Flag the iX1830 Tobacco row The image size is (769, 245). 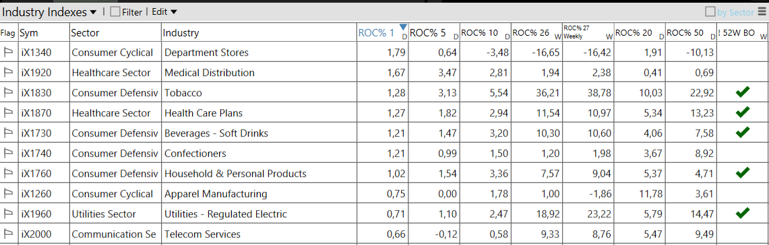tap(8, 93)
